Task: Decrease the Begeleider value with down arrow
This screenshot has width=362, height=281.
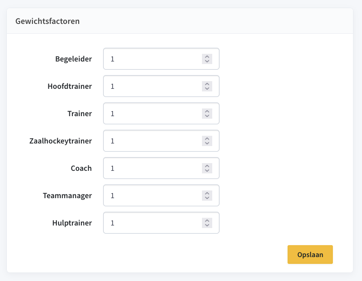Action: click(207, 61)
